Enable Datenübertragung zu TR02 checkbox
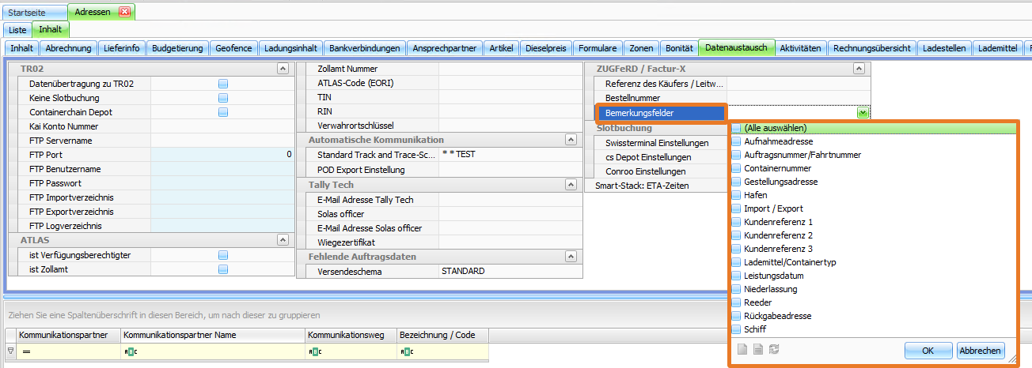Image resolution: width=1032 pixels, height=368 pixels. point(223,84)
